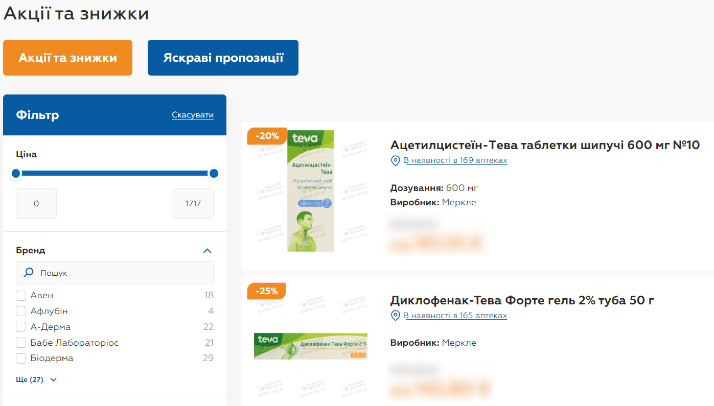The height and width of the screenshot is (406, 714).
Task: View availability in 169 pharmacies link
Action: point(455,160)
